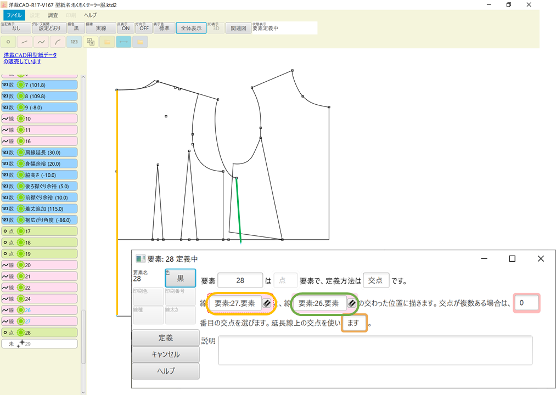
Task: Click the 定義 button in the dialog
Action: 165,336
